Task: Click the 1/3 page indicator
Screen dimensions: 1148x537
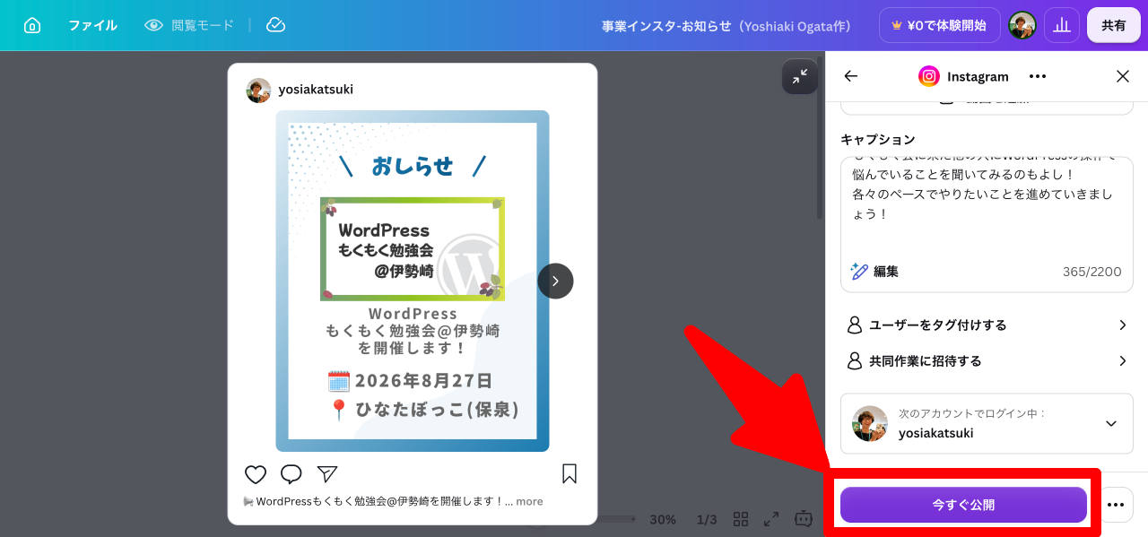Action: click(x=707, y=519)
